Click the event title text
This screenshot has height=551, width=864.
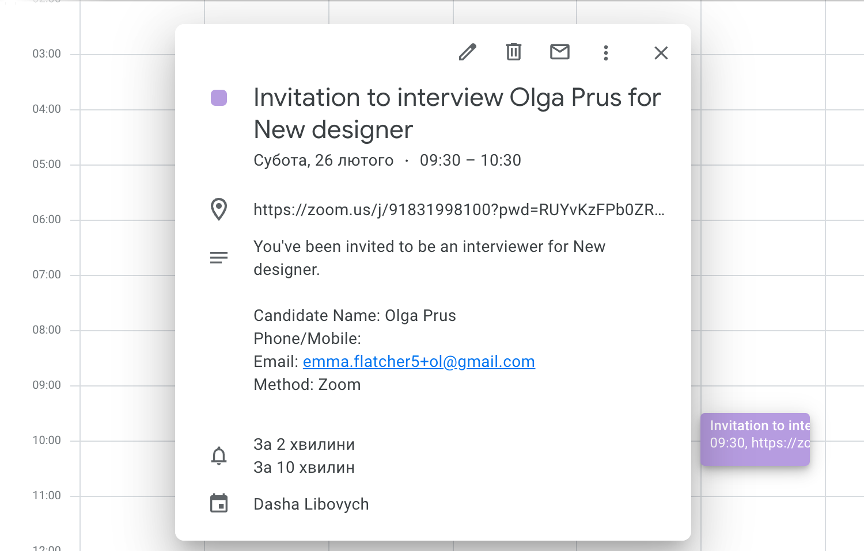click(x=457, y=113)
